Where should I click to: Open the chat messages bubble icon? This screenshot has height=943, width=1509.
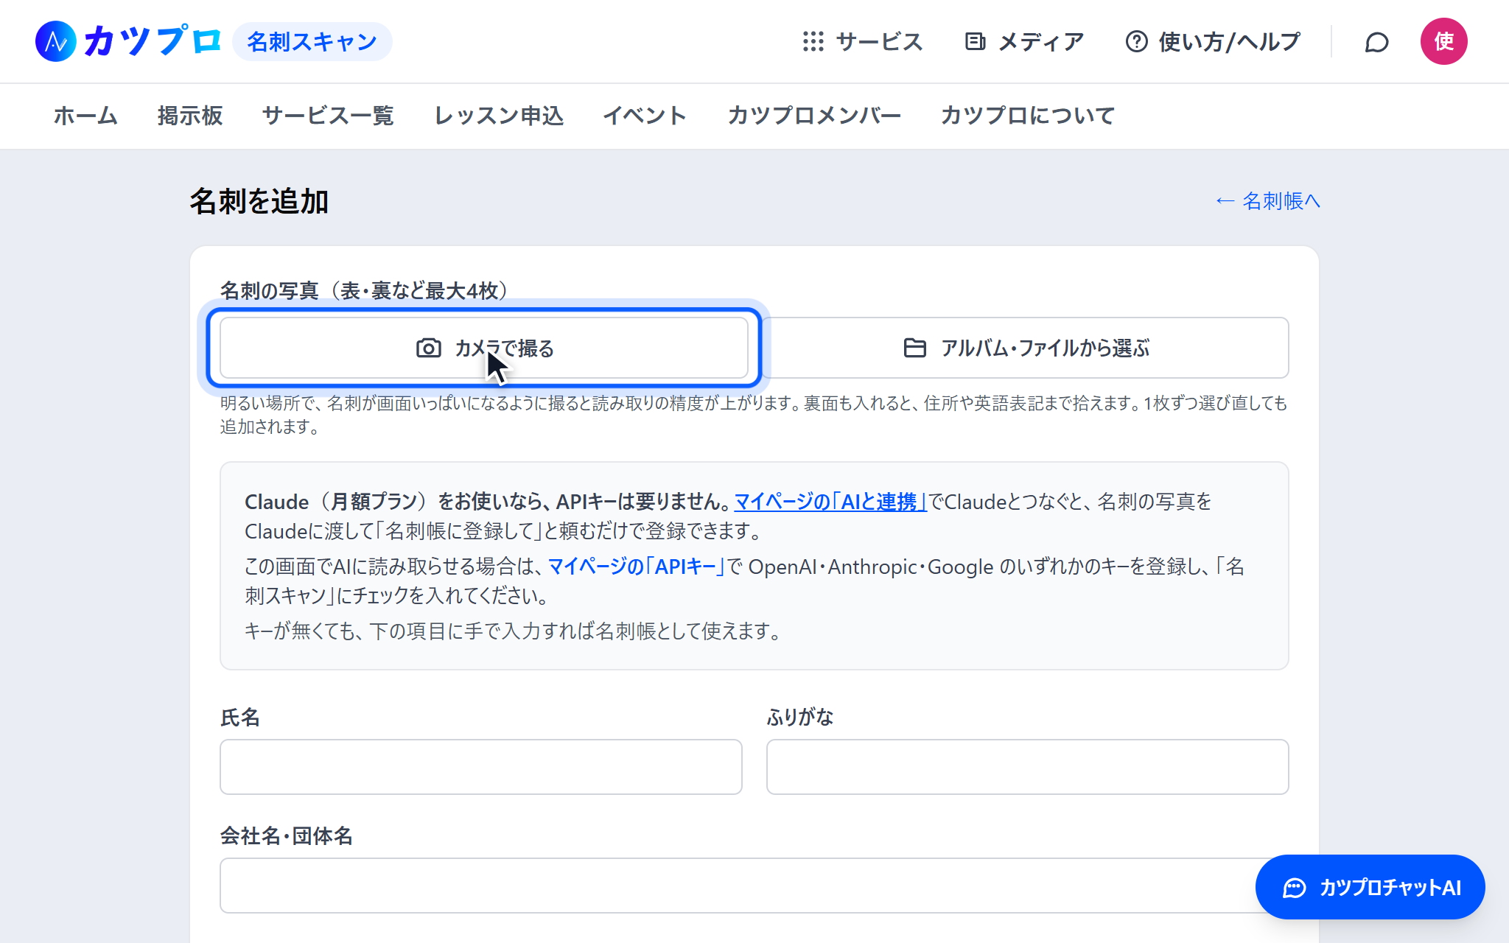coord(1376,42)
